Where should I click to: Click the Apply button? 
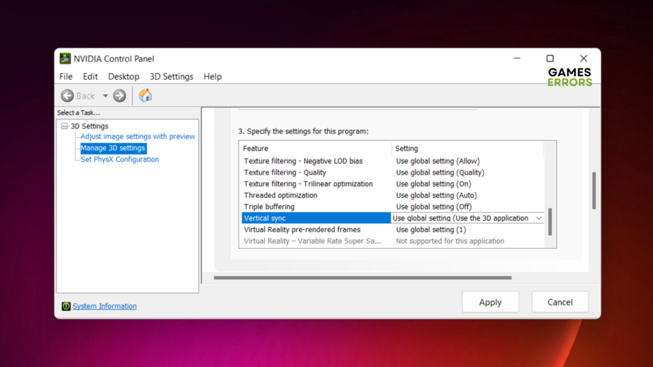tap(490, 302)
